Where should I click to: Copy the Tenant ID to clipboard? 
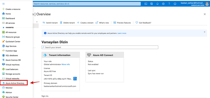(75, 79)
